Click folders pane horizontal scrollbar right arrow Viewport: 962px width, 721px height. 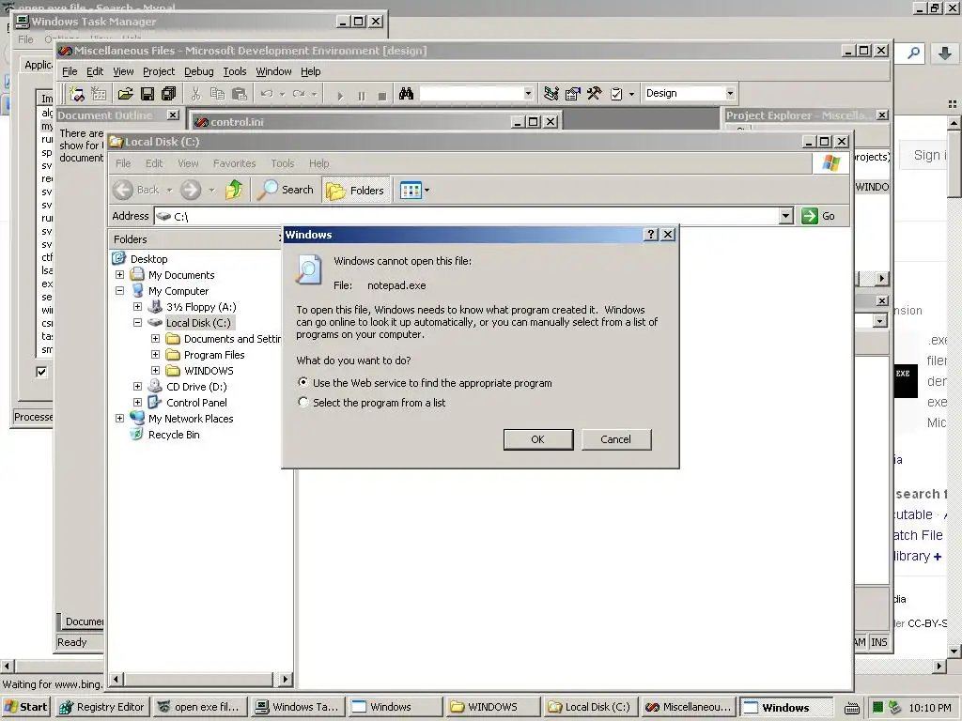[x=285, y=679]
